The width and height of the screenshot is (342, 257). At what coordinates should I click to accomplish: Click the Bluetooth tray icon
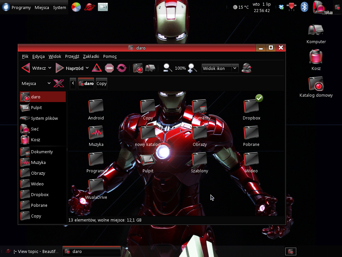(304, 7)
